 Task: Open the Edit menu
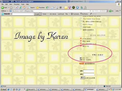(x=6, y=4)
